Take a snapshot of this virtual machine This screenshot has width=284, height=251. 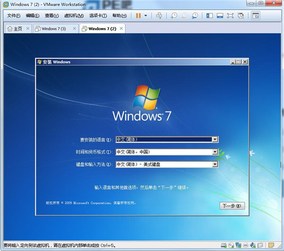[x=174, y=16]
